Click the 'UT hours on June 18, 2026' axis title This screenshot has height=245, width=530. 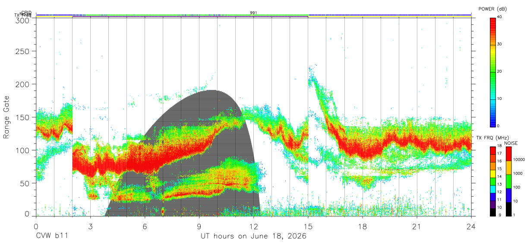point(253,236)
